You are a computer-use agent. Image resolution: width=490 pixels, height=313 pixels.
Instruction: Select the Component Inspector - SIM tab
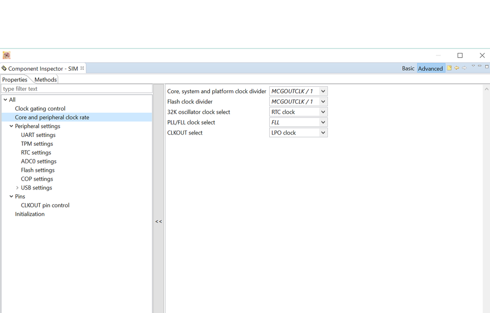[x=43, y=69]
